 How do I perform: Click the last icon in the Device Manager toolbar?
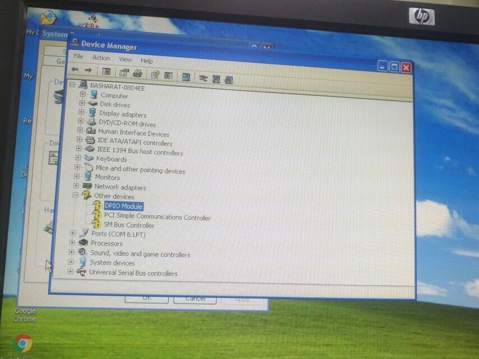click(x=229, y=80)
